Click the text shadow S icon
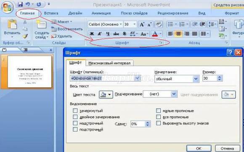Viewport: 244px width, 152px height. point(124,34)
